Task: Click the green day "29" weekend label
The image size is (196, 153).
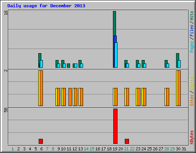Action: (x=172, y=149)
